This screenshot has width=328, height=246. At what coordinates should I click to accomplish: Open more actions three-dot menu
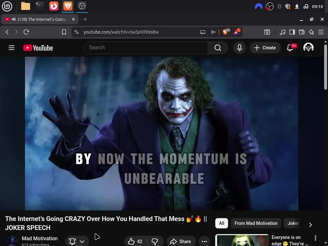tap(204, 242)
